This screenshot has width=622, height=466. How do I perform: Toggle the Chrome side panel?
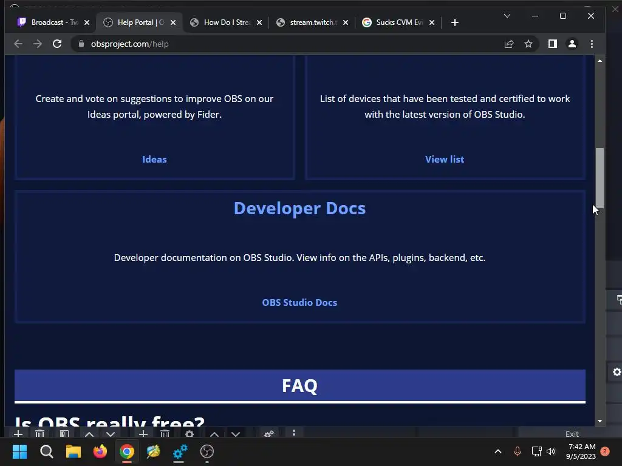[553, 44]
